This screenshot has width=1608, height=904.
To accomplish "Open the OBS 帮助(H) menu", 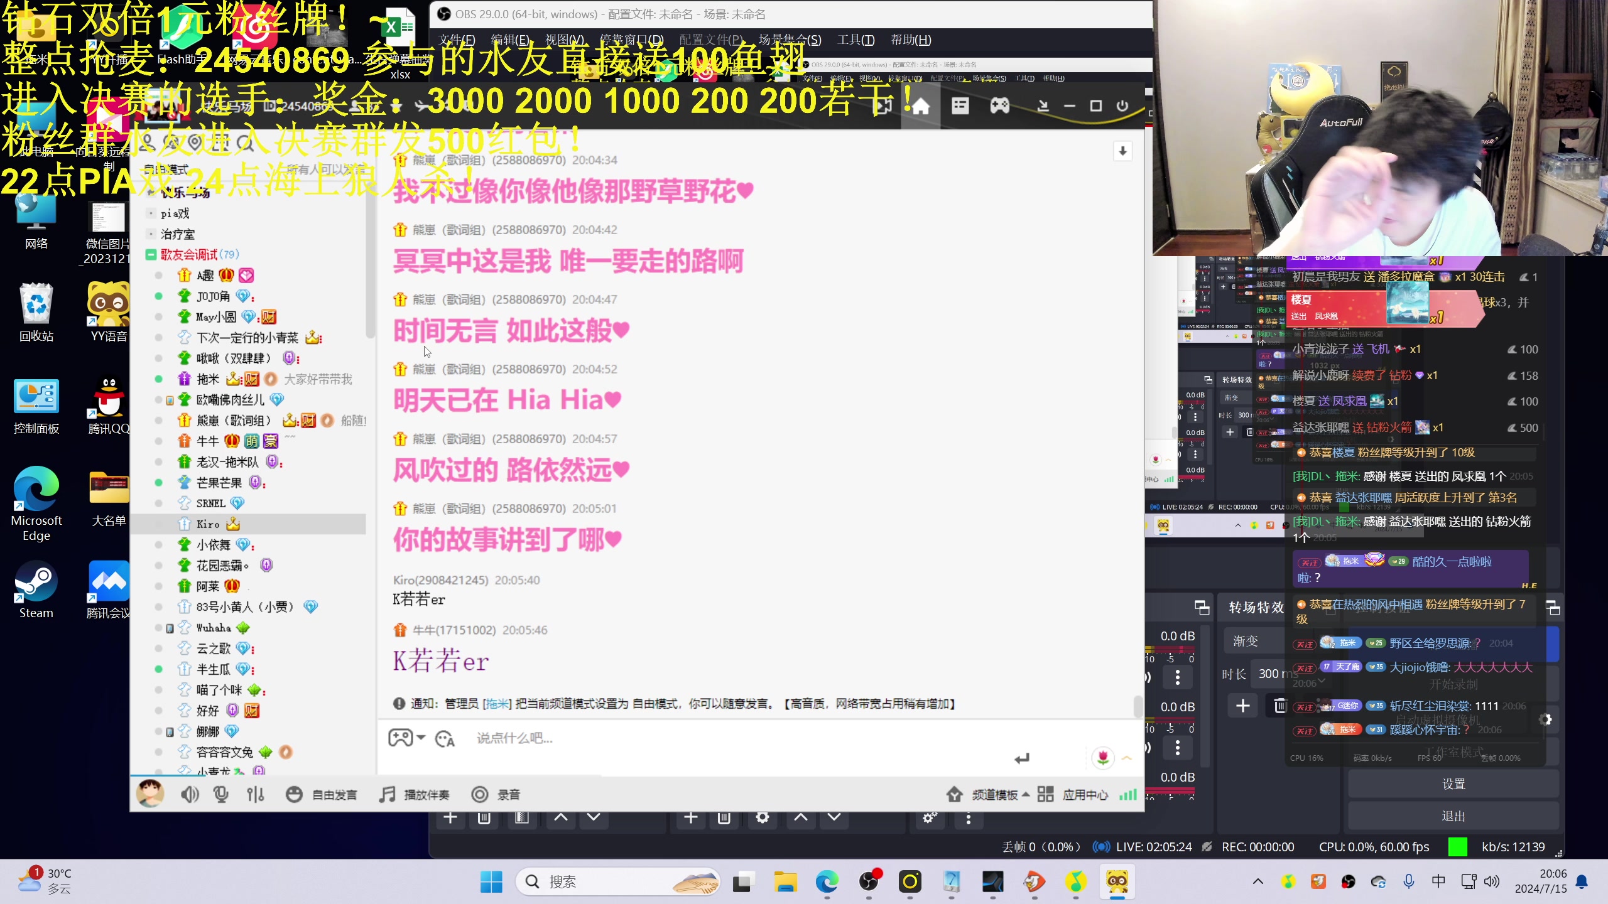I will pyautogui.click(x=911, y=40).
